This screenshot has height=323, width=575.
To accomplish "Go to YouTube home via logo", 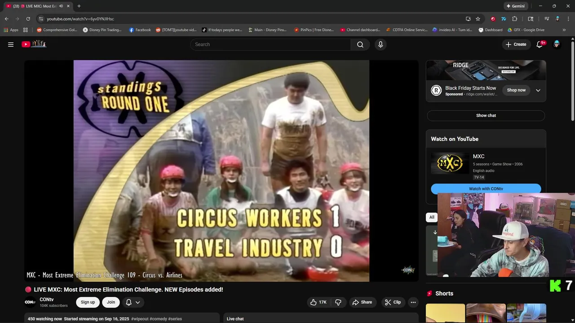I will [x=34, y=44].
